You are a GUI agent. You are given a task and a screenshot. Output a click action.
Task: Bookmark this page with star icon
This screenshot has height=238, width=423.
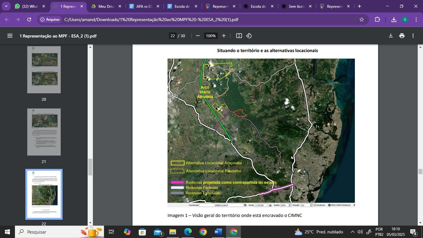pyautogui.click(x=361, y=20)
